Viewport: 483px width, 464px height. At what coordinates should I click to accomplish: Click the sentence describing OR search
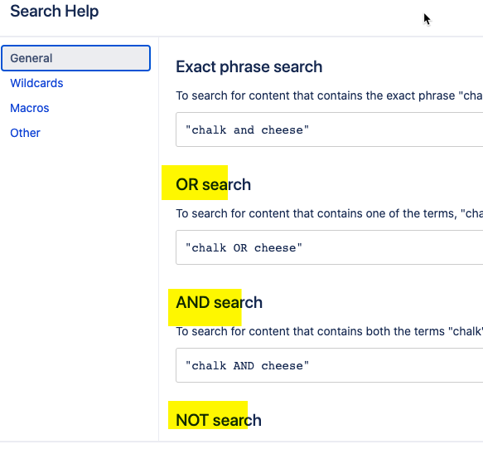click(x=329, y=213)
